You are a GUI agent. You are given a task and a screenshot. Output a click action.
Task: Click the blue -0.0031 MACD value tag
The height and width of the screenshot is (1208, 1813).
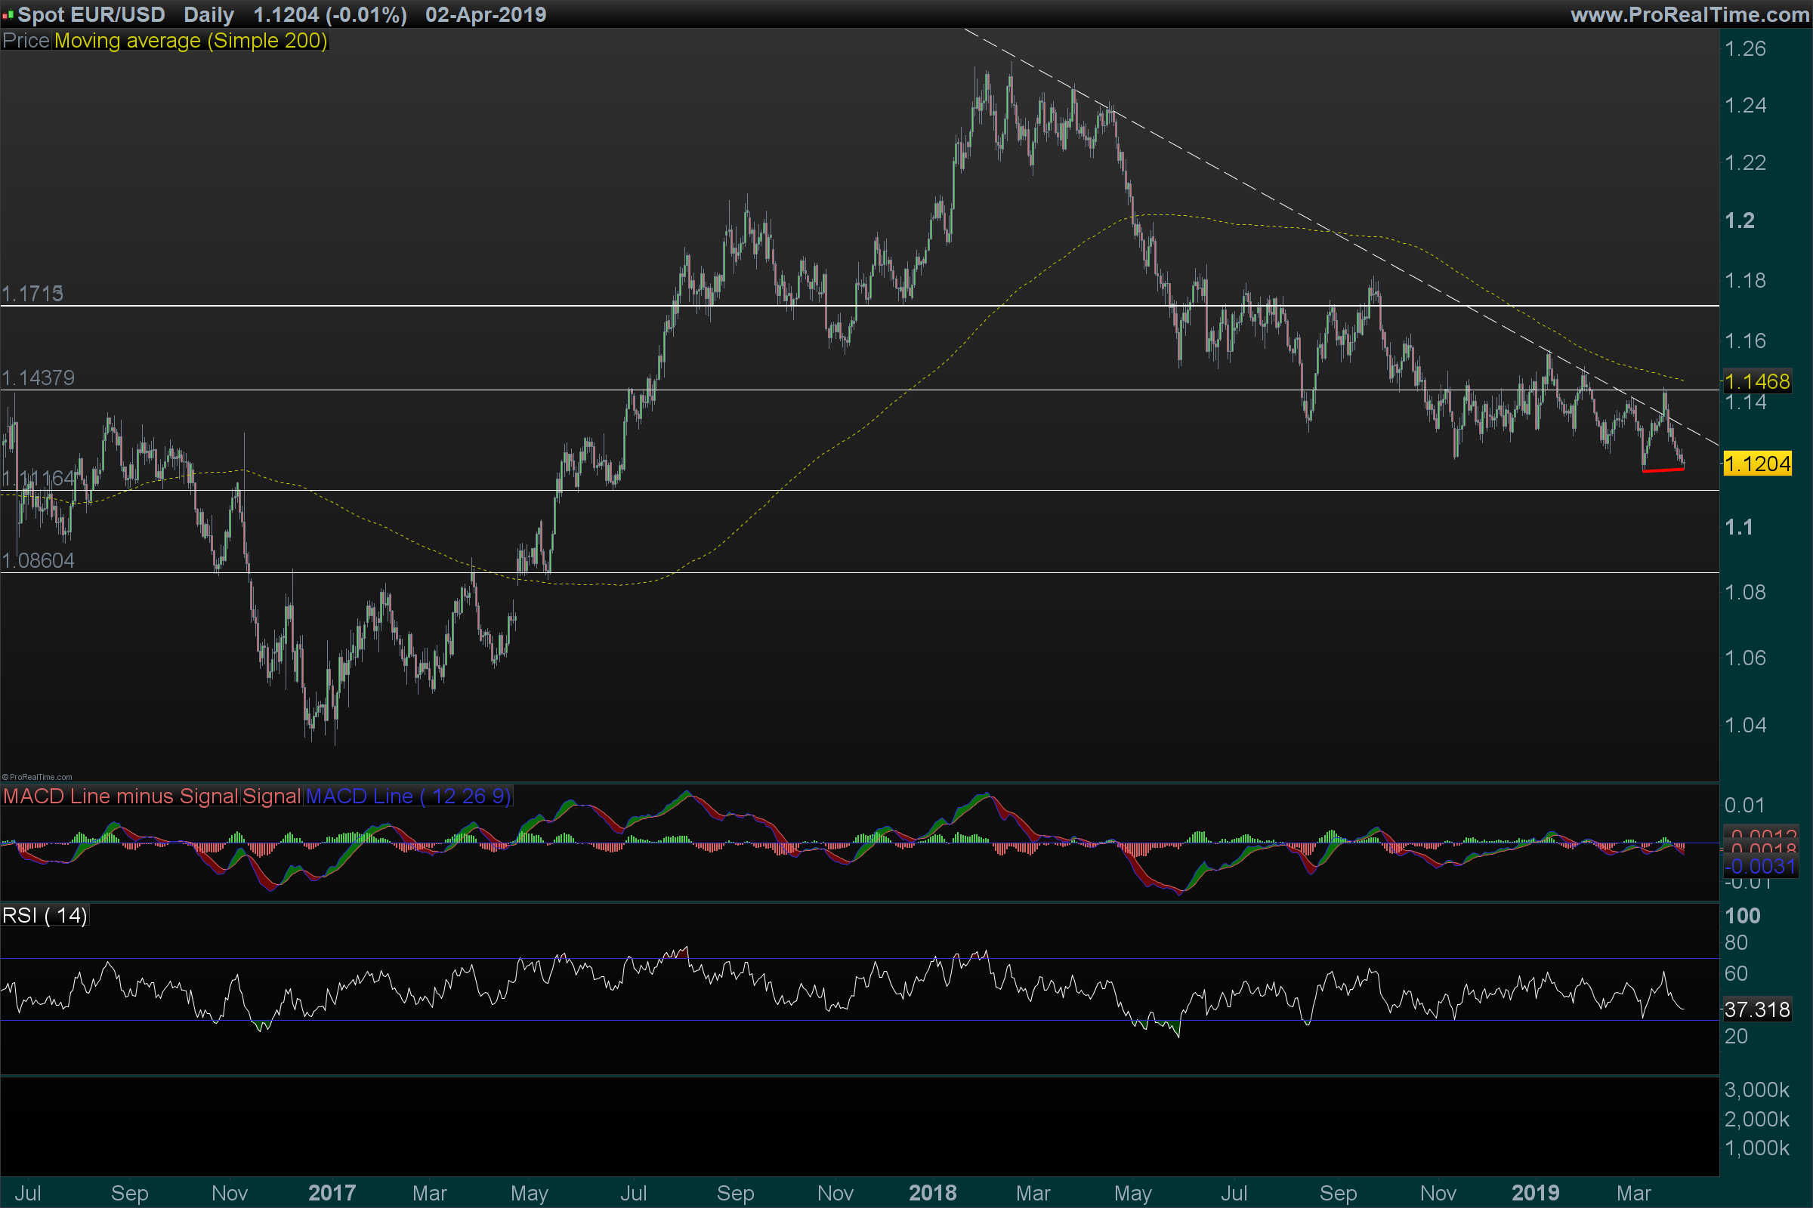coord(1760,867)
